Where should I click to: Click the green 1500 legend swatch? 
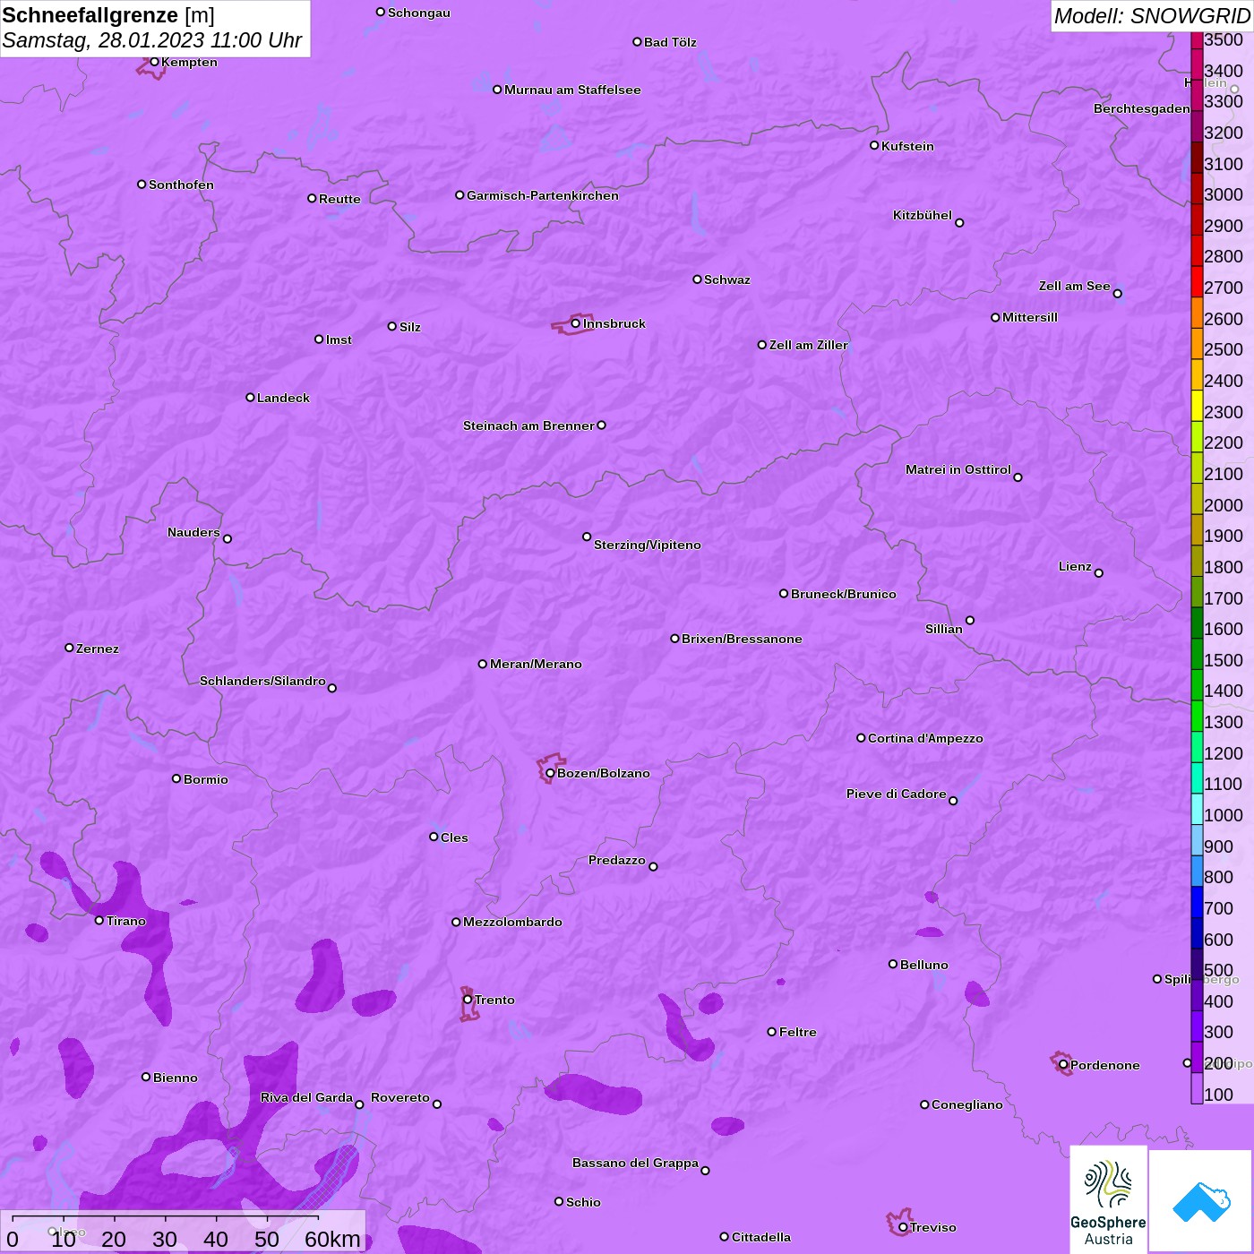(1197, 654)
